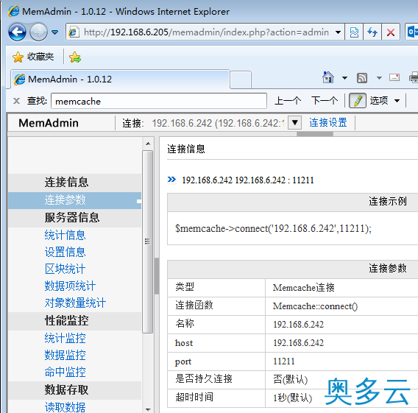The image size is (418, 413).
Task: Click the 连接参数 table header
Action: (x=387, y=268)
